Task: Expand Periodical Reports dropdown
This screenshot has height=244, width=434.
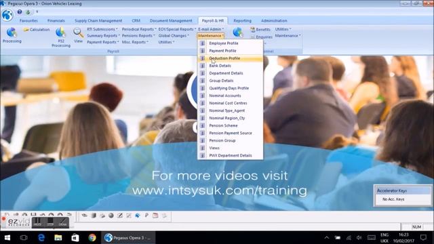Action: click(x=139, y=29)
